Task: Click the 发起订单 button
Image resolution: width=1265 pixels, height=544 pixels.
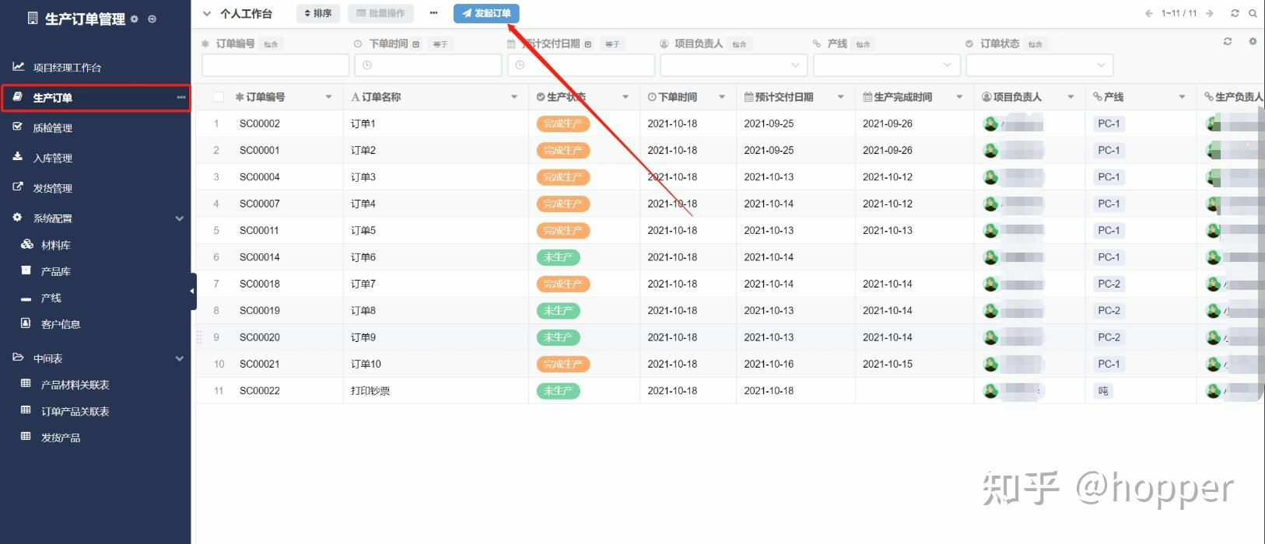Action: (x=486, y=13)
